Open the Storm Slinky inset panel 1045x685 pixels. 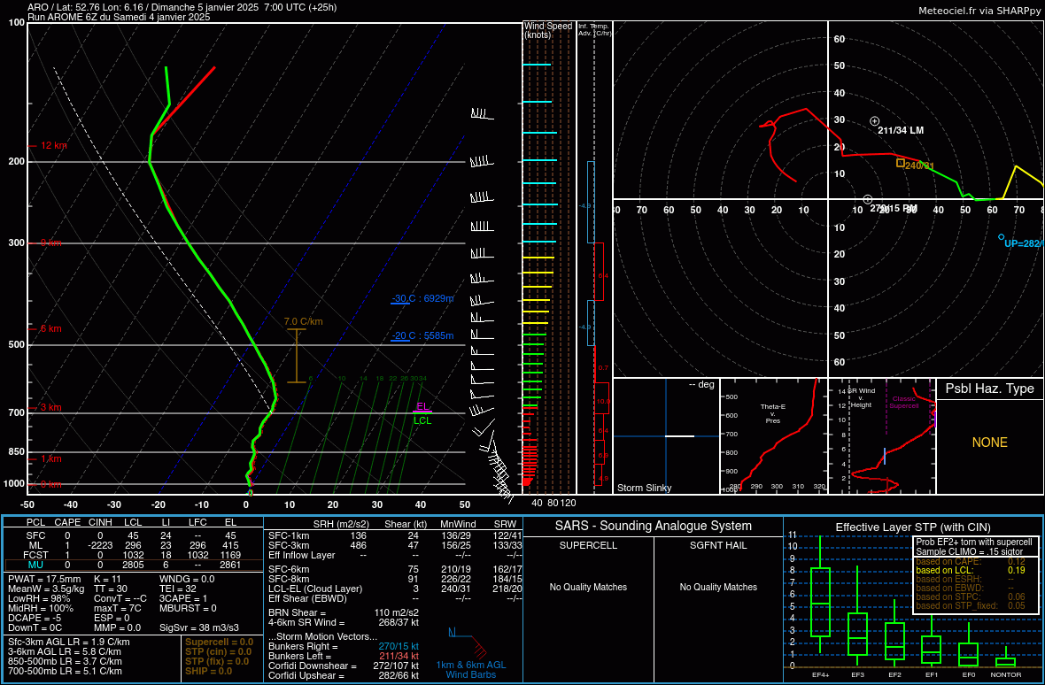coord(666,436)
